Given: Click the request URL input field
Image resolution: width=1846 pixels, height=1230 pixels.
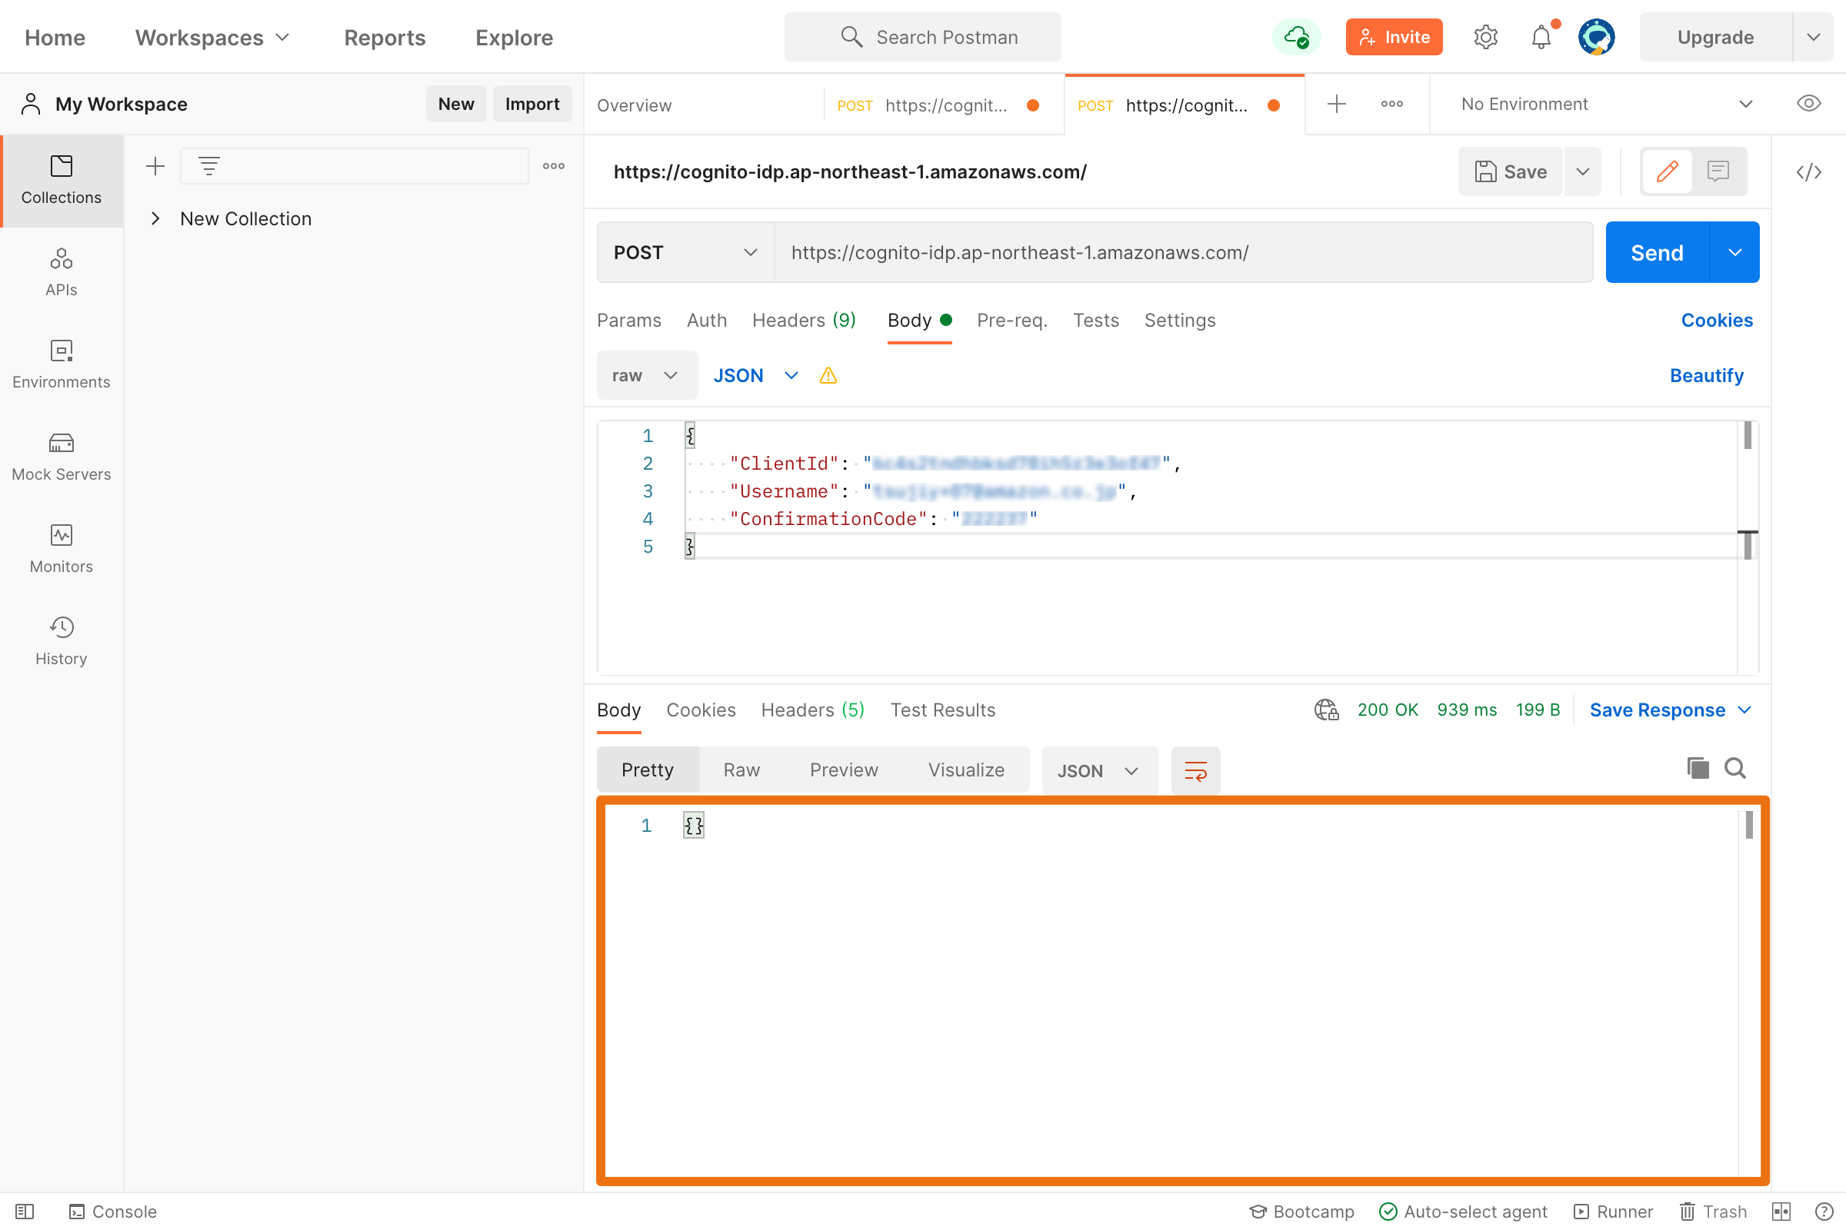Looking at the screenshot, I should pos(1184,253).
